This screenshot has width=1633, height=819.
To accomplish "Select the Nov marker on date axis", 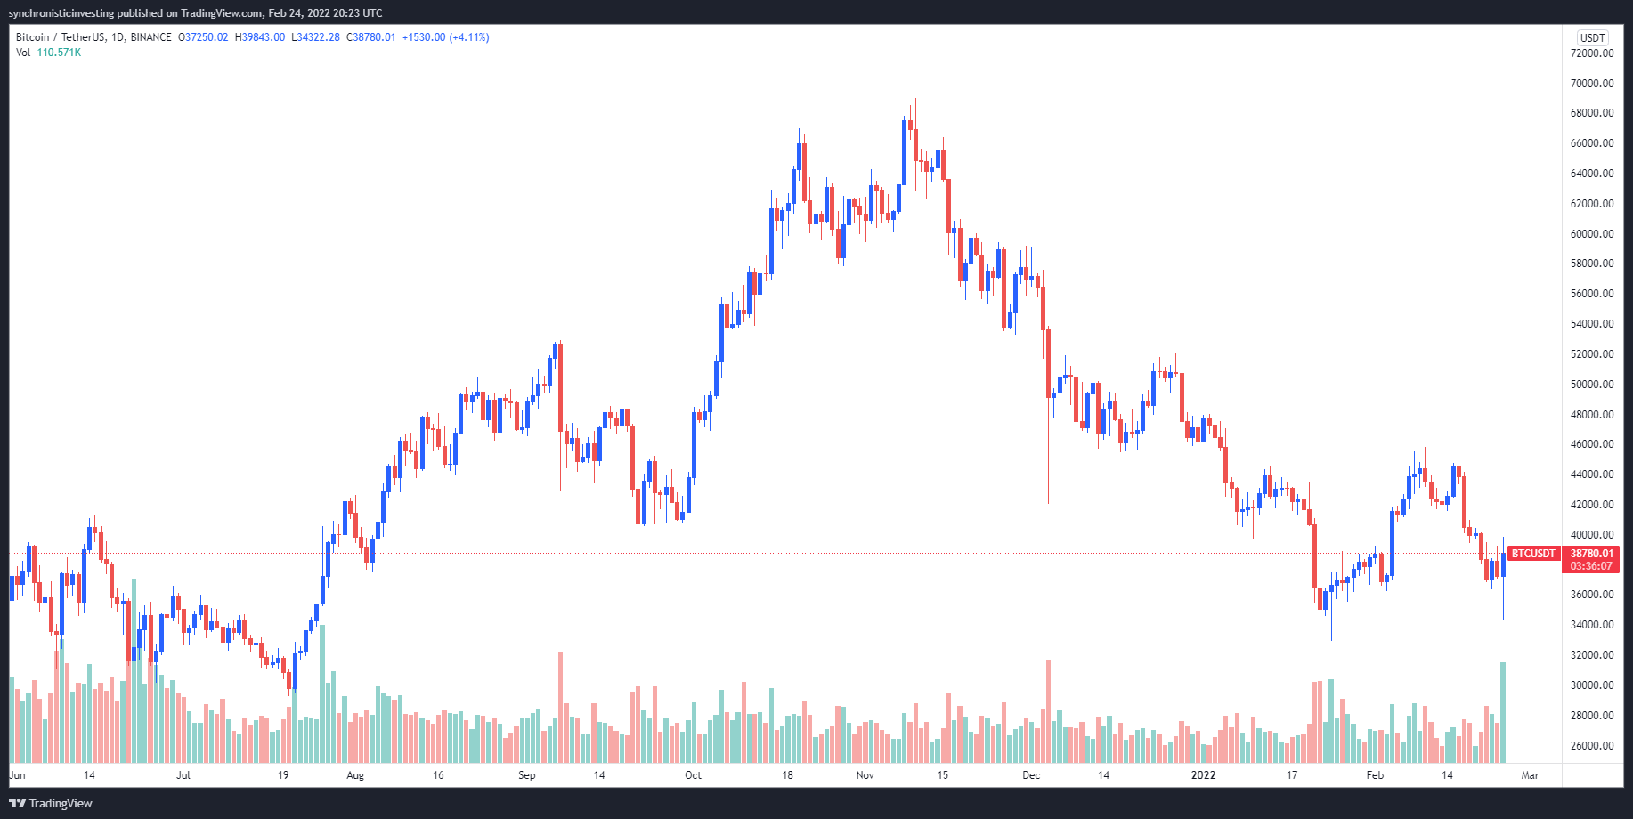I will (865, 775).
